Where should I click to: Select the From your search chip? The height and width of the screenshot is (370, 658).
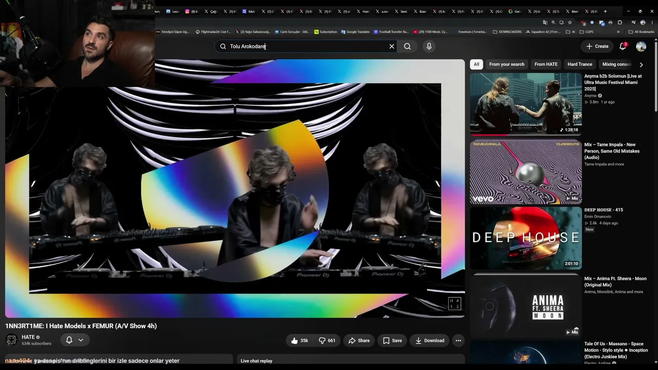(507, 64)
